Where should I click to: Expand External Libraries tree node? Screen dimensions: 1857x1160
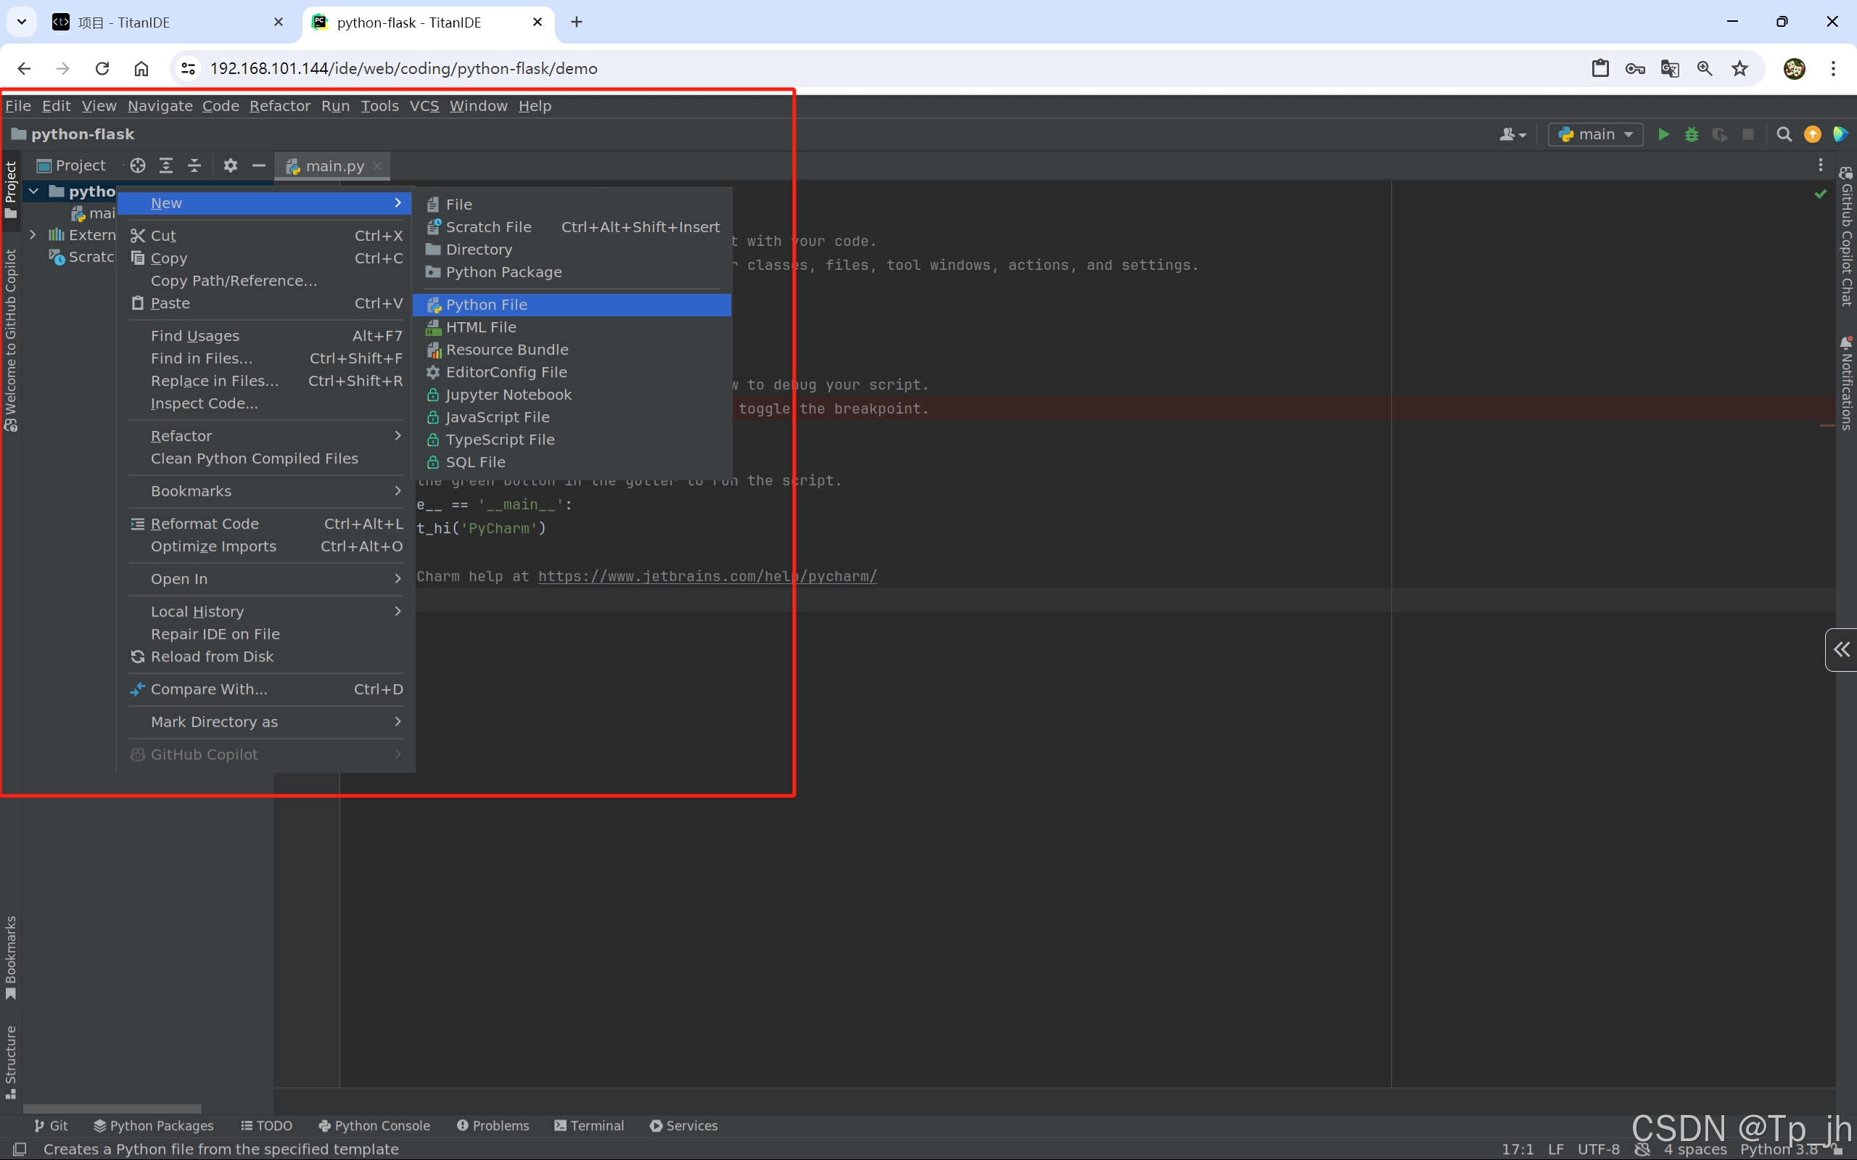click(x=33, y=235)
